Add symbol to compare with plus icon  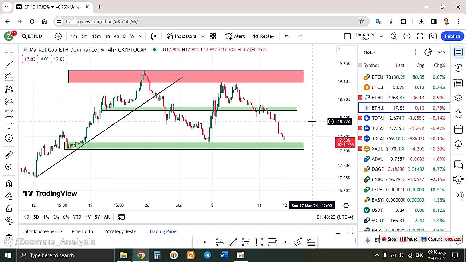click(x=58, y=36)
